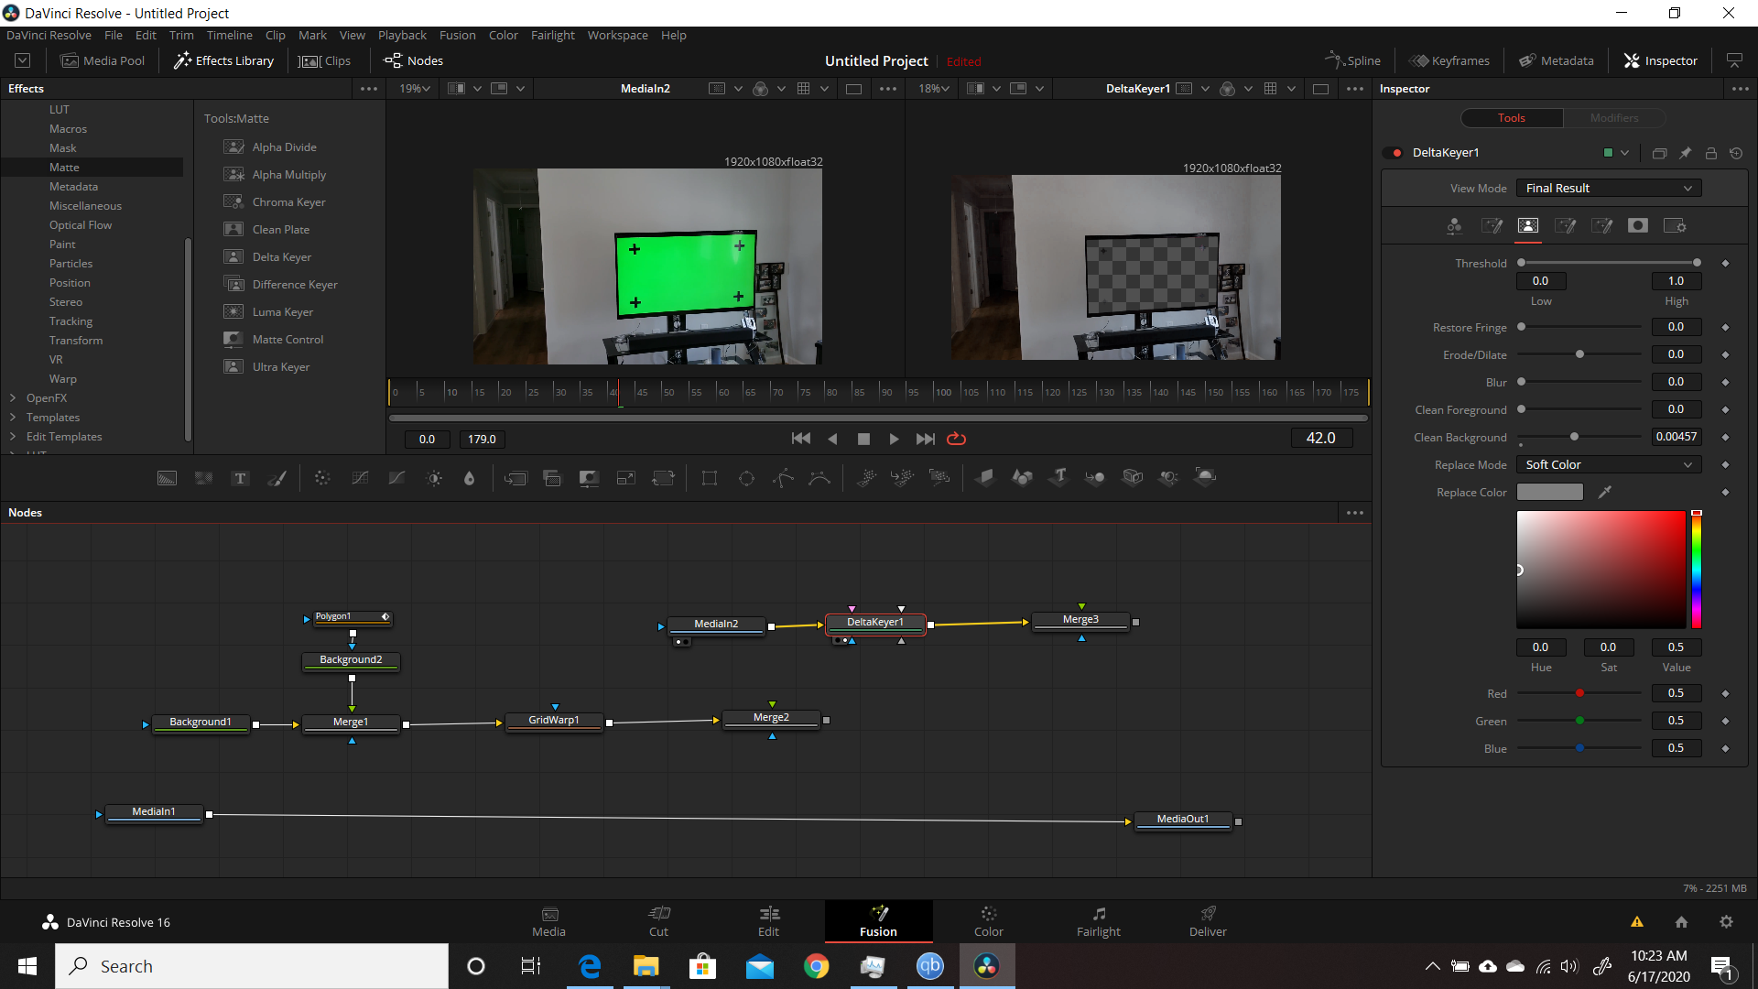Open the Fusion menu
This screenshot has height=989, width=1758.
click(x=457, y=35)
